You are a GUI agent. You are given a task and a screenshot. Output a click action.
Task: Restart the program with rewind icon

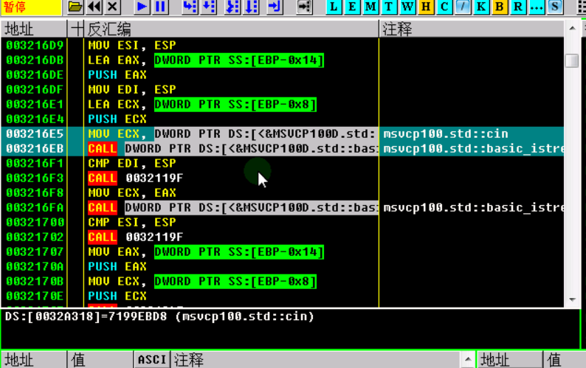94,7
